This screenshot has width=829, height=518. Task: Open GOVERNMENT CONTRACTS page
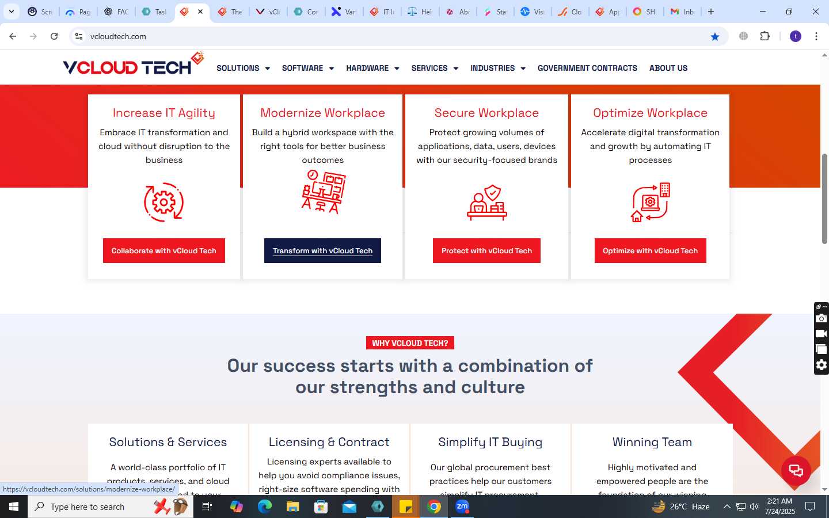[x=587, y=68]
